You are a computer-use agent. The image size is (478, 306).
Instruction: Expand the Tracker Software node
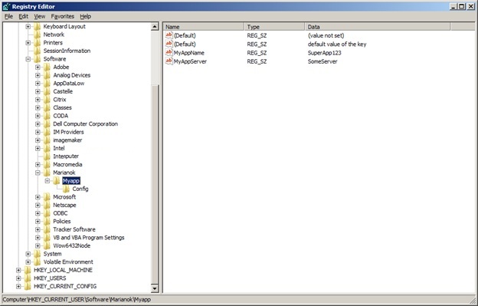pos(38,229)
